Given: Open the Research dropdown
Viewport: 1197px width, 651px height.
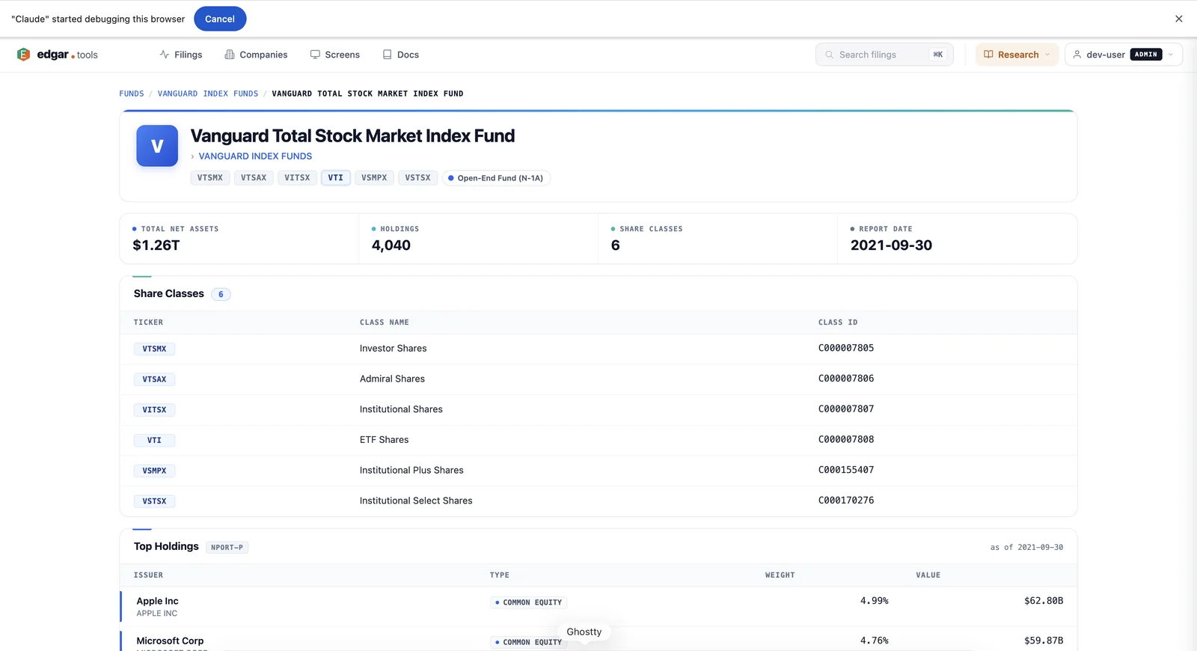Looking at the screenshot, I should (x=1017, y=55).
